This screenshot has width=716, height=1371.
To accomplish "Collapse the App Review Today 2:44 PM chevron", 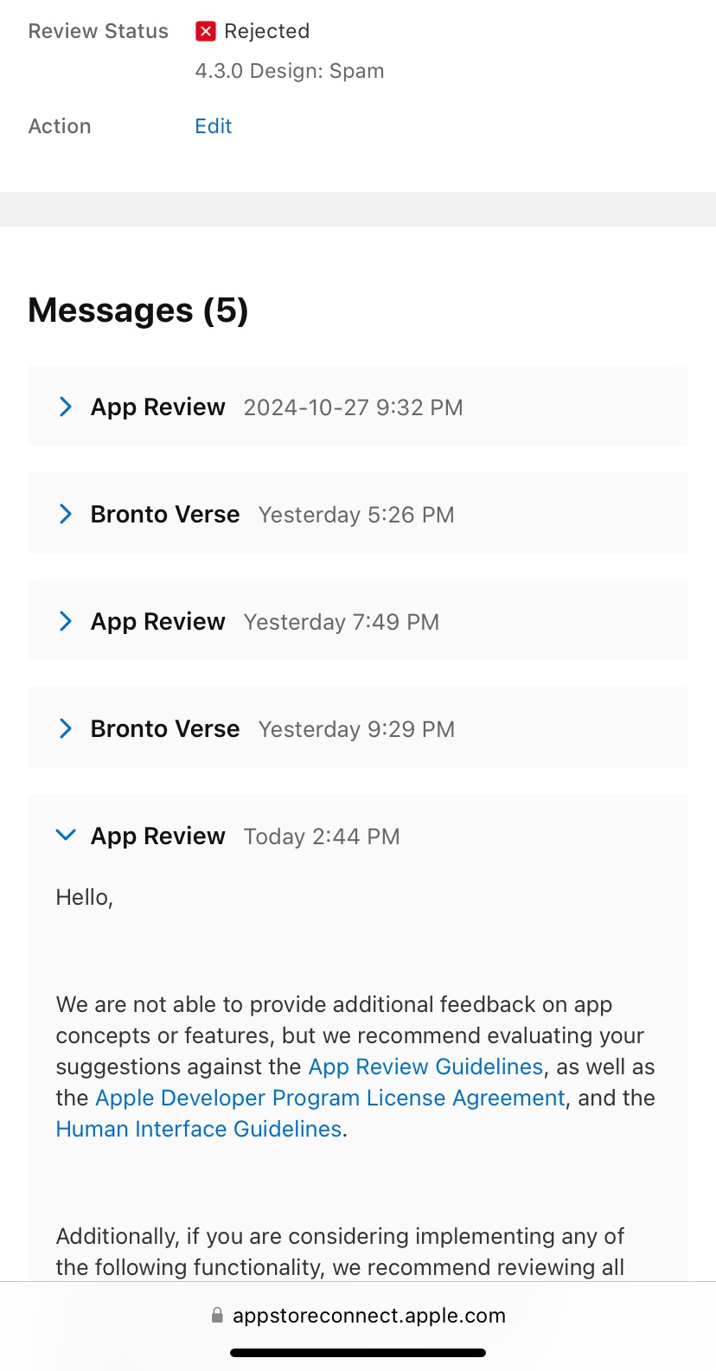I will [x=66, y=835].
